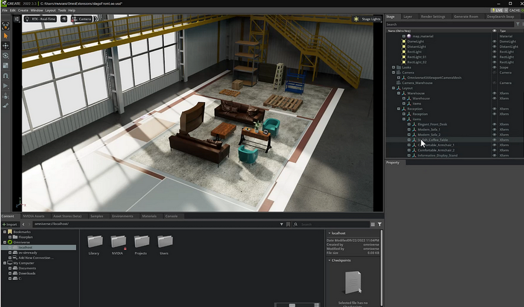This screenshot has width=524, height=307.
Task: Click the selection mode icon in left toolbar
Action: click(6, 26)
